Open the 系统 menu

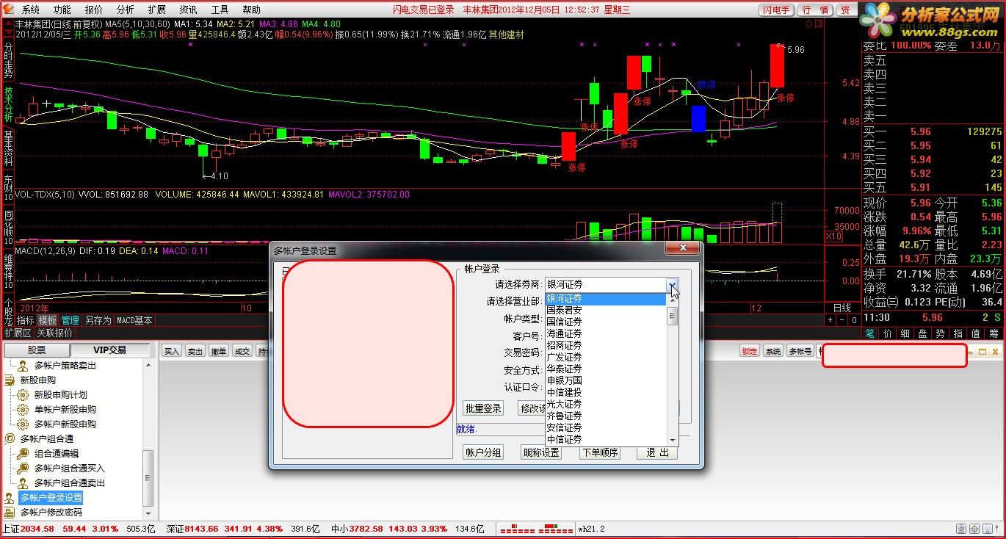pos(31,10)
